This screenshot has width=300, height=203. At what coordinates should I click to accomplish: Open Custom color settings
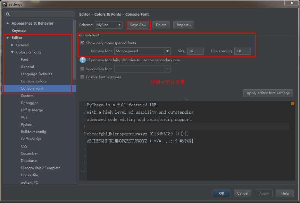[x=27, y=96]
